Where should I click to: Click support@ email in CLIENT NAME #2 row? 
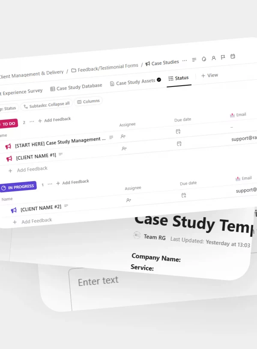(x=246, y=190)
